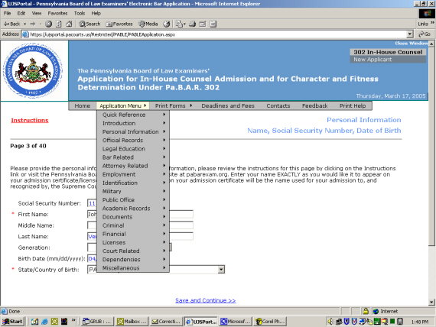Click the Edit toolbar icon

coord(203,24)
